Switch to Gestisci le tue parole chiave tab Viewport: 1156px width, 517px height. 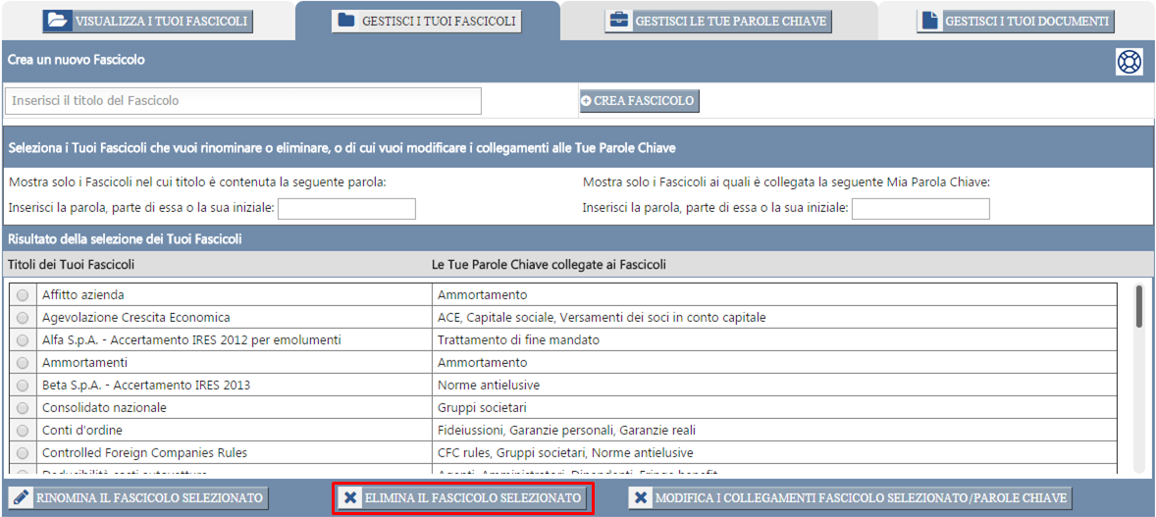pos(717,21)
